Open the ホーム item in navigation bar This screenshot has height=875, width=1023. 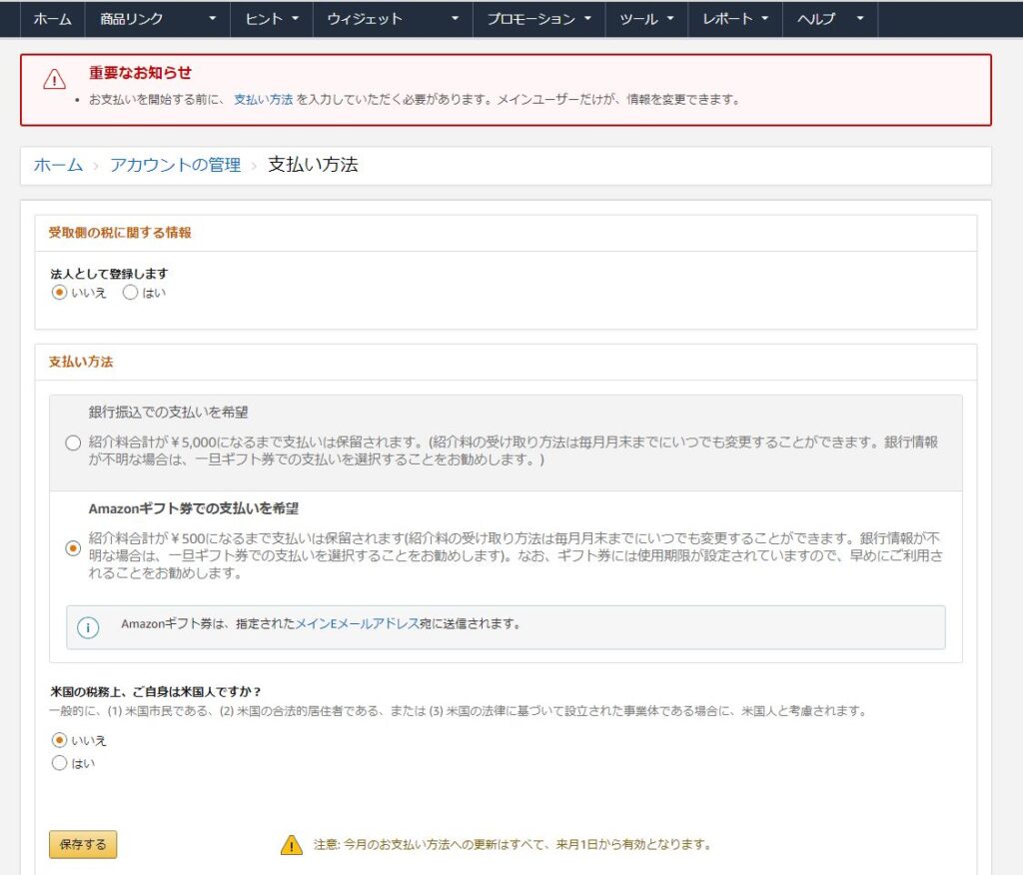click(52, 19)
